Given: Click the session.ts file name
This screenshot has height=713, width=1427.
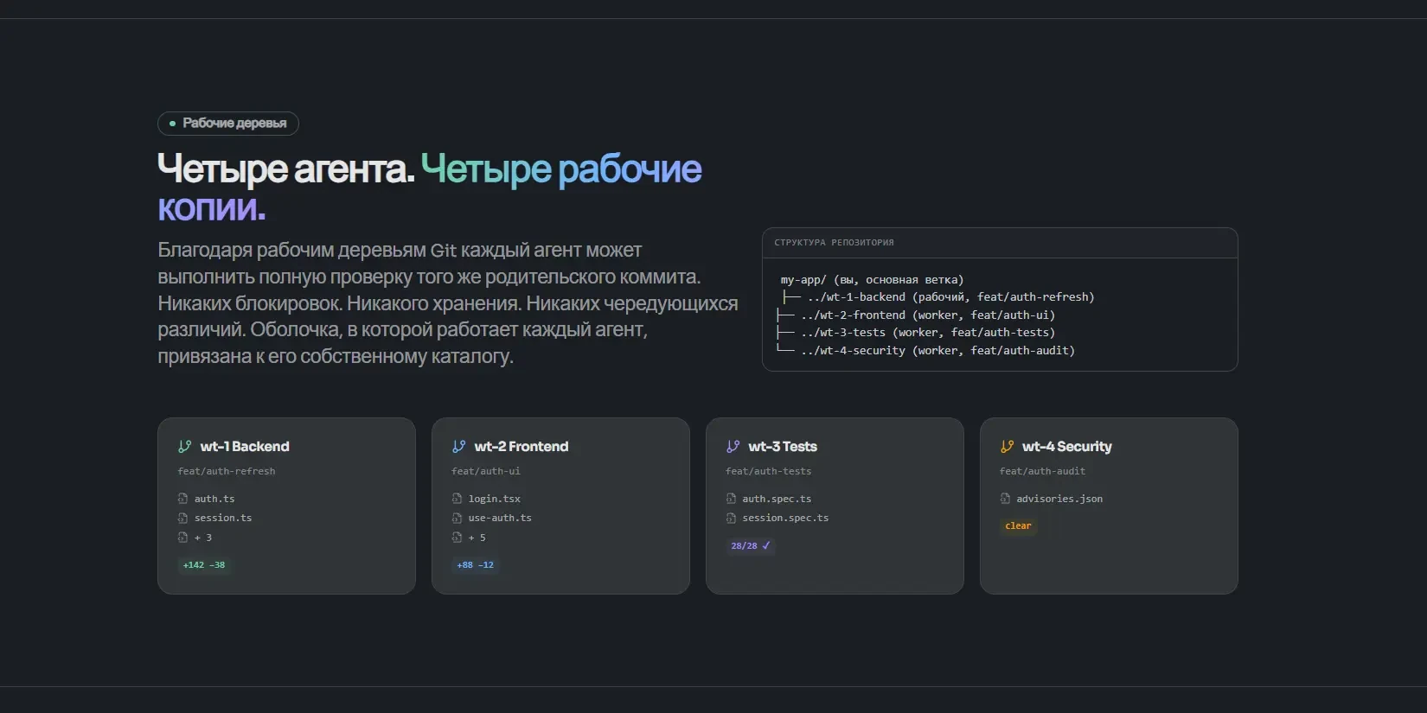Looking at the screenshot, I should (x=223, y=518).
